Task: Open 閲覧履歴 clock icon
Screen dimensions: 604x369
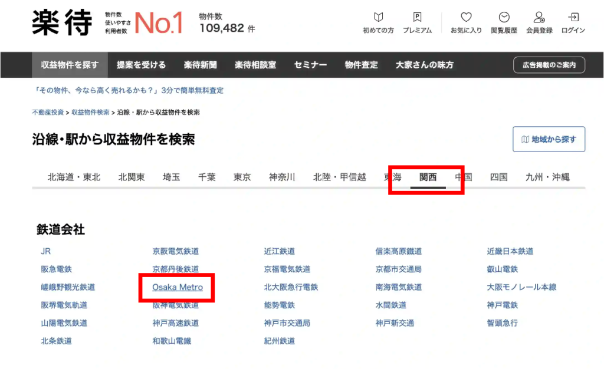Action: tap(504, 18)
